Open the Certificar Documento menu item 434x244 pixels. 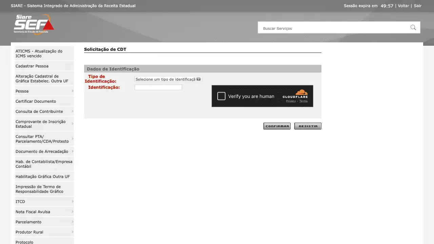36,101
